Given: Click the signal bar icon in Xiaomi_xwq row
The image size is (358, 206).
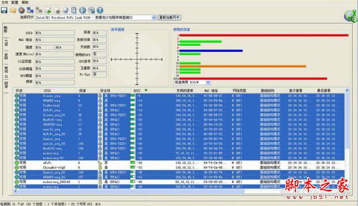Looking at the screenshot, I should 133,96.
